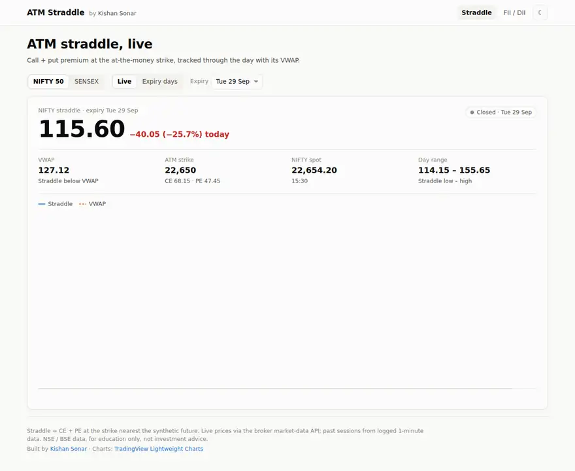Click the ATM strike value 22,650
This screenshot has height=471, width=575.
pyautogui.click(x=180, y=170)
